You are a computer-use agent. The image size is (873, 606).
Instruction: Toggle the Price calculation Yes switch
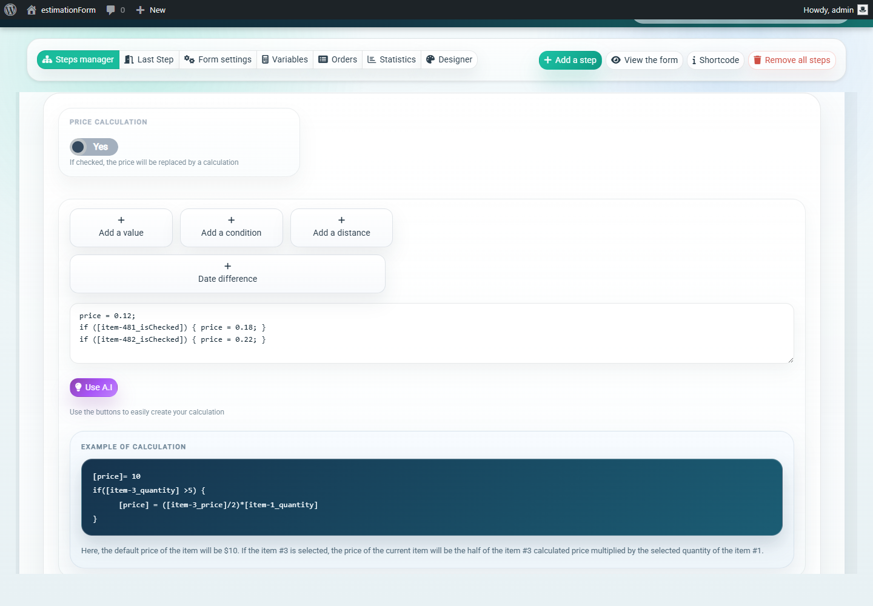pyautogui.click(x=94, y=147)
